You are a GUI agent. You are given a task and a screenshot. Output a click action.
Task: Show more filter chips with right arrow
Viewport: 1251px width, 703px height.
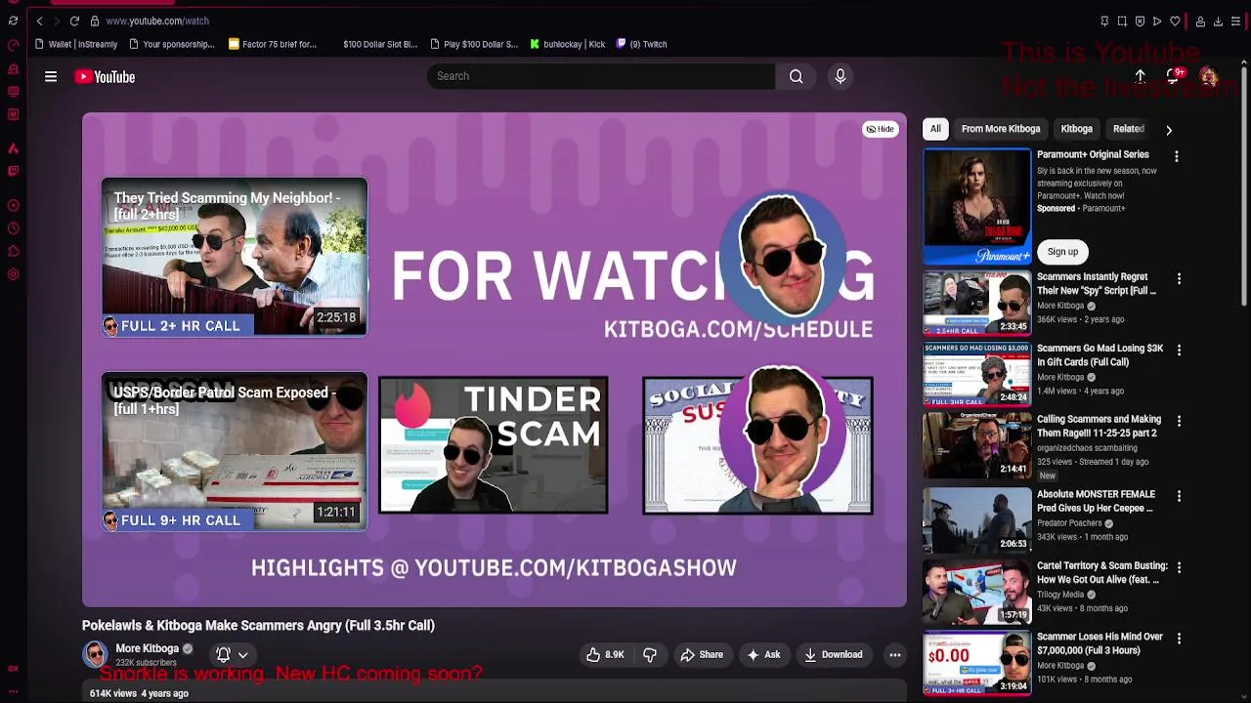(1168, 130)
